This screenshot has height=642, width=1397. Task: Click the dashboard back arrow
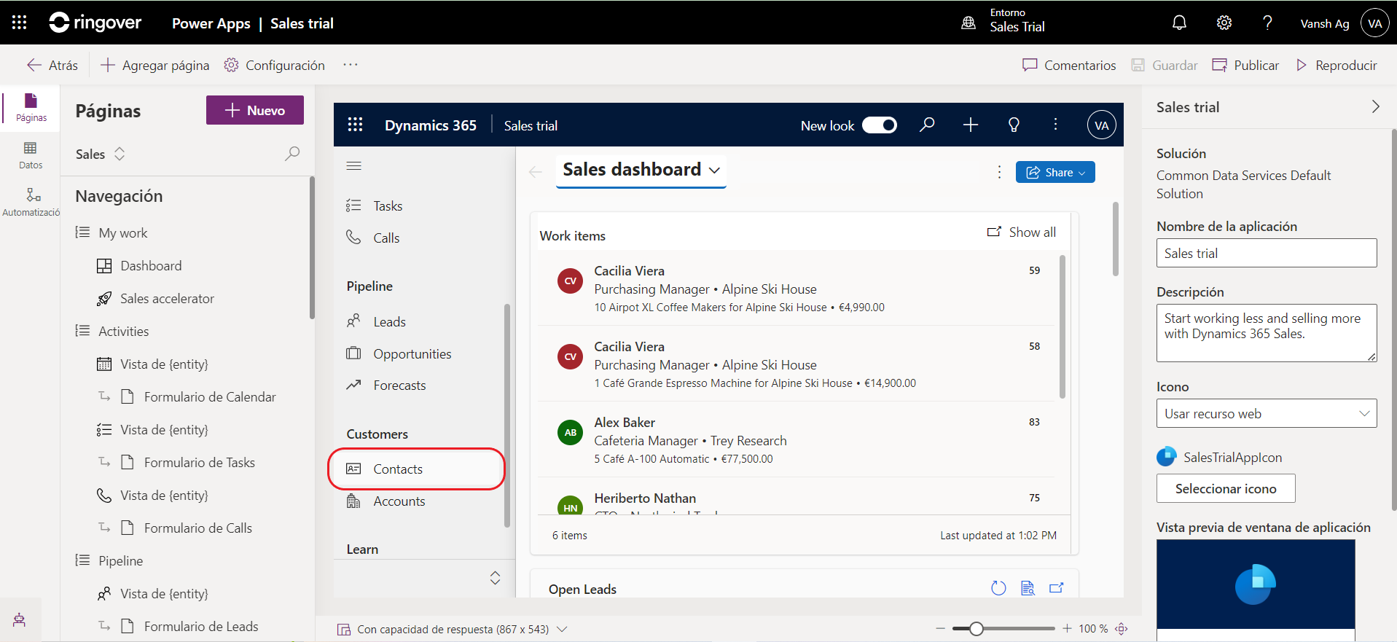(536, 172)
